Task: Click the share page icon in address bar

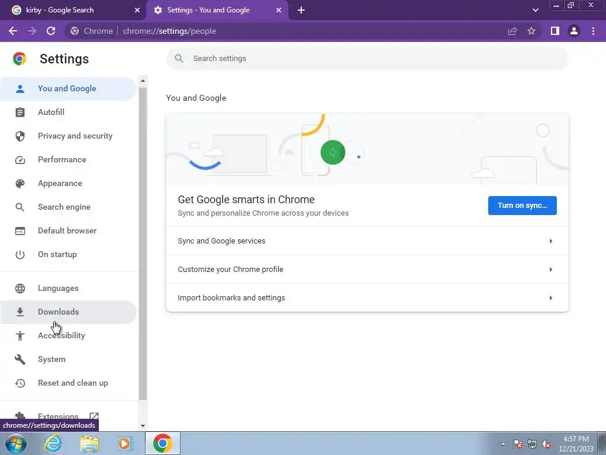Action: 512,31
